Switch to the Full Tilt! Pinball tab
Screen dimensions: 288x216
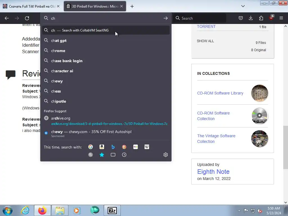(31, 6)
